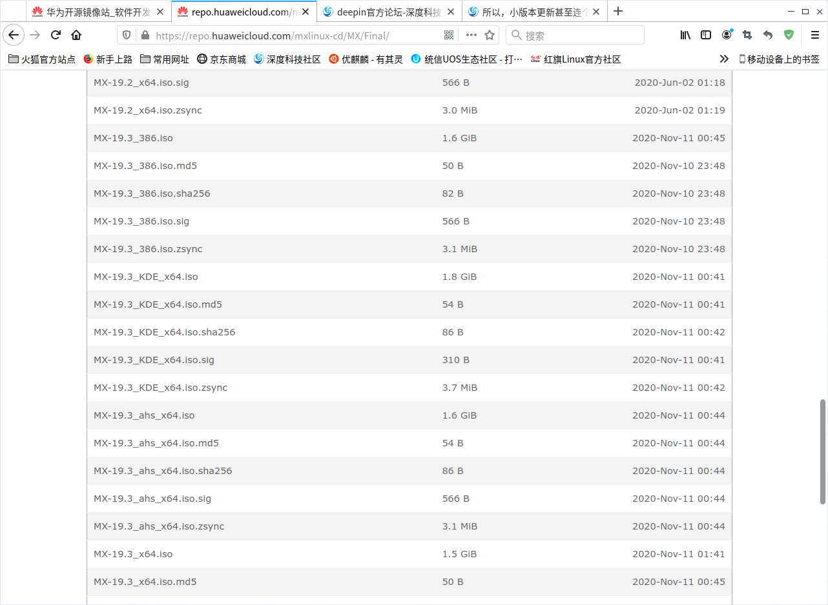Download MX-19.3_KDE_x64.iso
The height and width of the screenshot is (605, 828).
[x=146, y=277]
